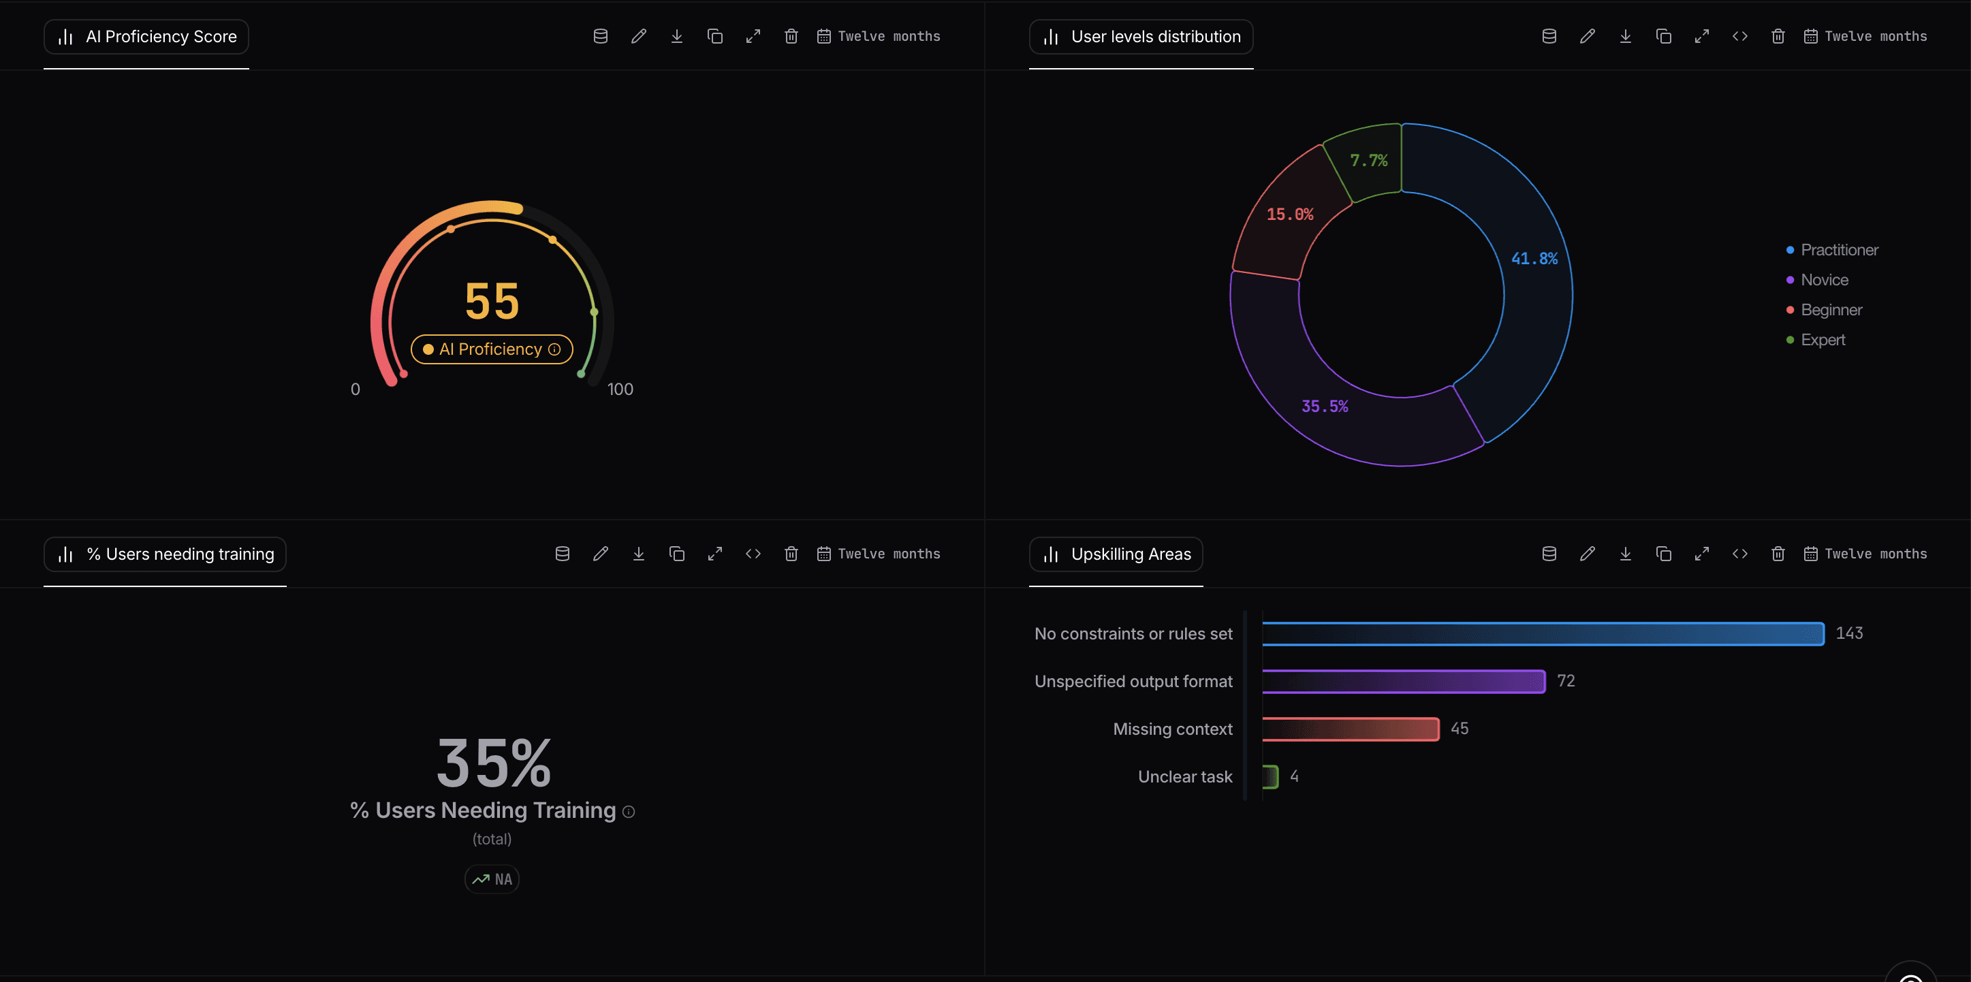This screenshot has height=982, width=1971.
Task: Duplicate the User levels distribution widget
Action: [1663, 36]
